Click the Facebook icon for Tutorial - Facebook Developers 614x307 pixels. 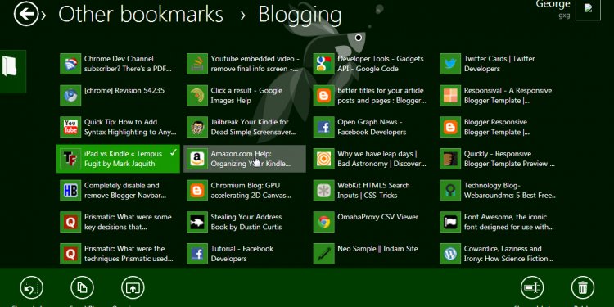(x=197, y=254)
